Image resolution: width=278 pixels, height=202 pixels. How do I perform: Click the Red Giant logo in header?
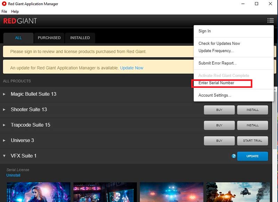(20, 21)
